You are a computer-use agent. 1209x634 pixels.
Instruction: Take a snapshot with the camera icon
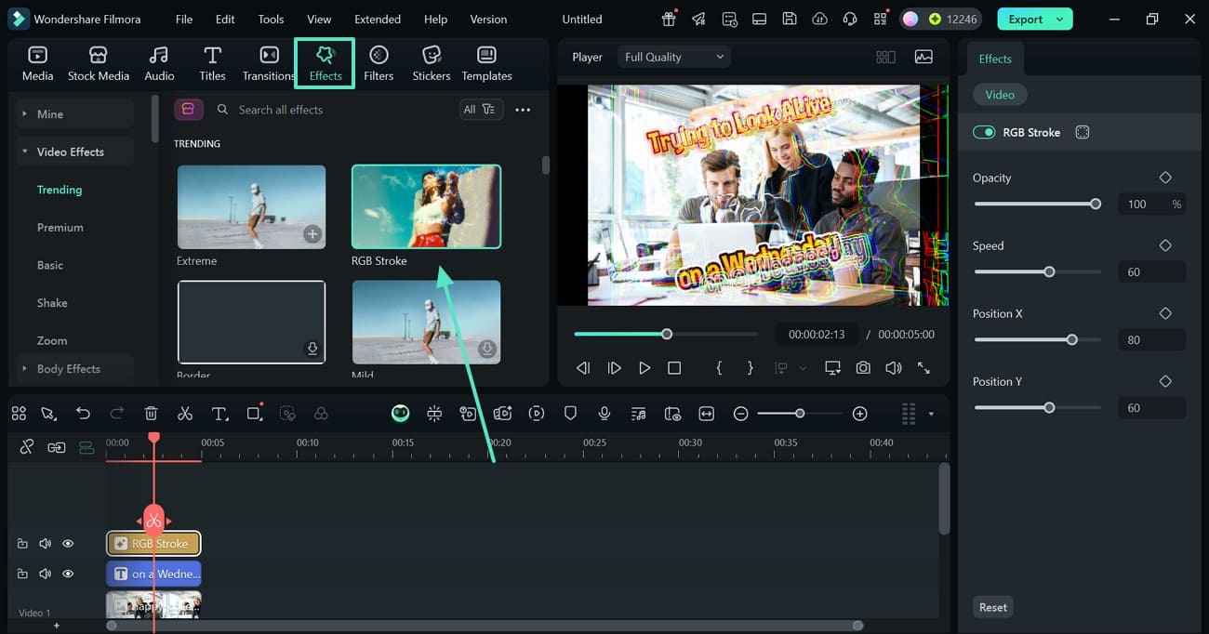coord(863,367)
